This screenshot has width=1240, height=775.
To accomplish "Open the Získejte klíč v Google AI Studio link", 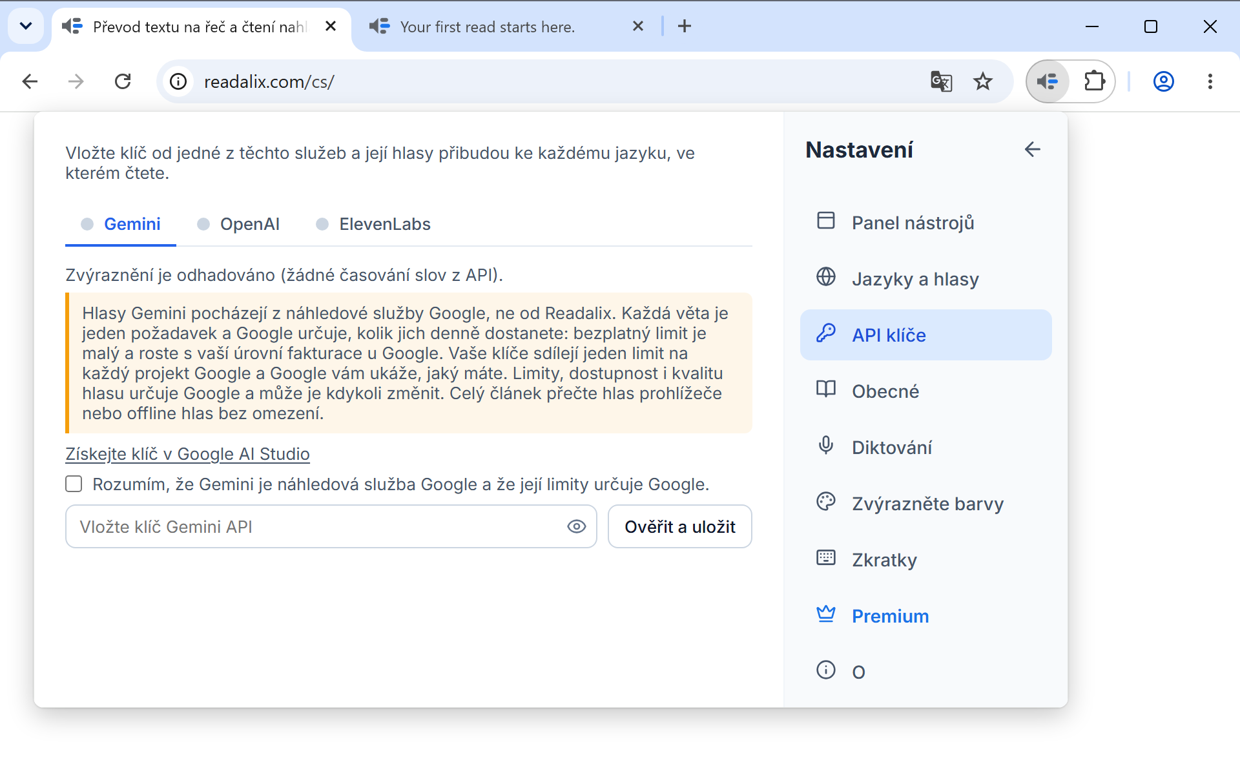I will pos(187,454).
